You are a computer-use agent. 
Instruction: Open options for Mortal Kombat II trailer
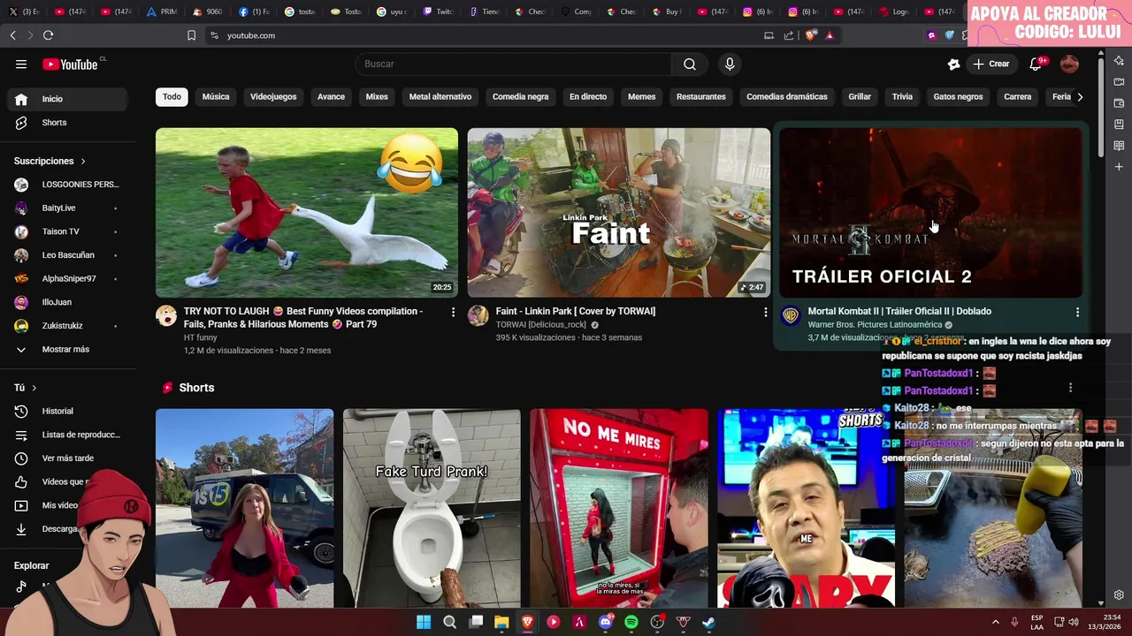[1077, 312]
